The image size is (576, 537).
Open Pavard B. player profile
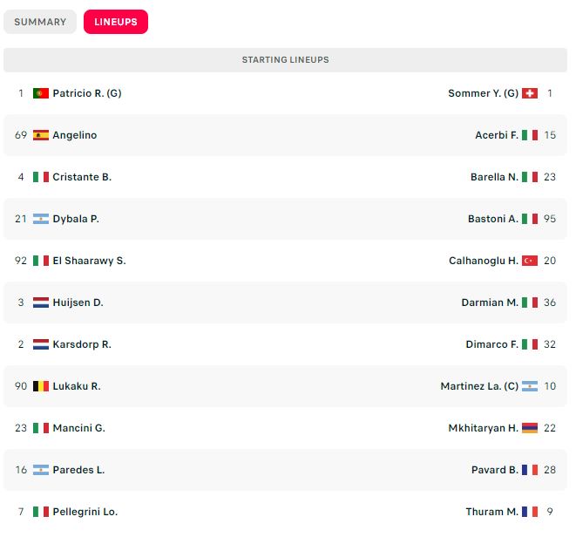[495, 470]
